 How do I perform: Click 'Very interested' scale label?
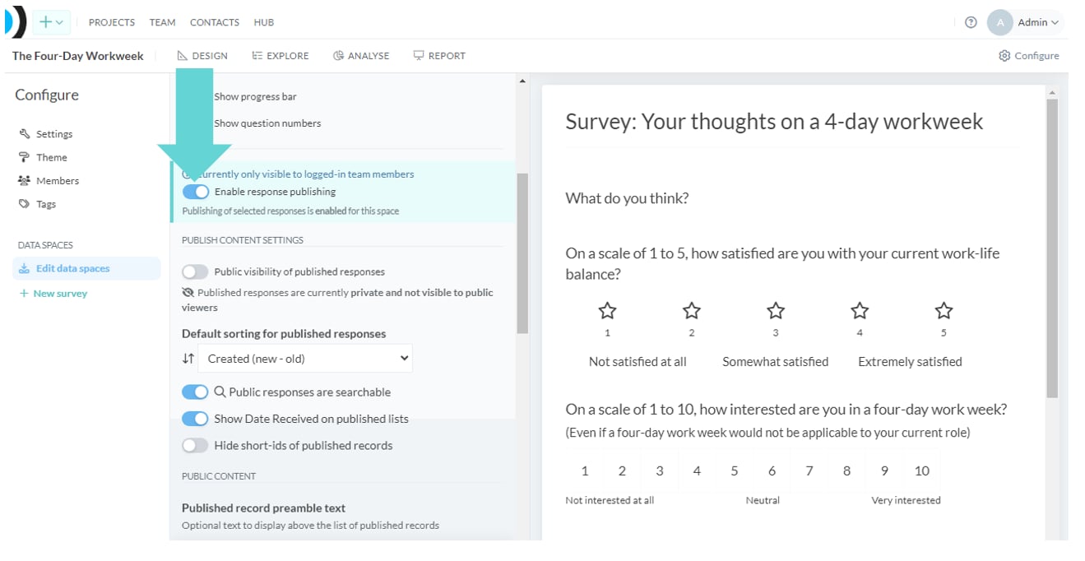click(906, 500)
